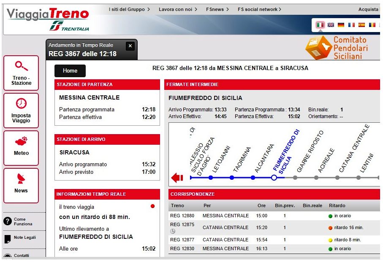Click the Fermate Intermedie header
The image size is (383, 262).
pyautogui.click(x=272, y=84)
